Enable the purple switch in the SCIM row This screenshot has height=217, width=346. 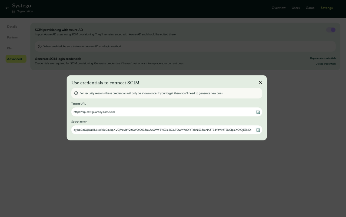(330, 30)
